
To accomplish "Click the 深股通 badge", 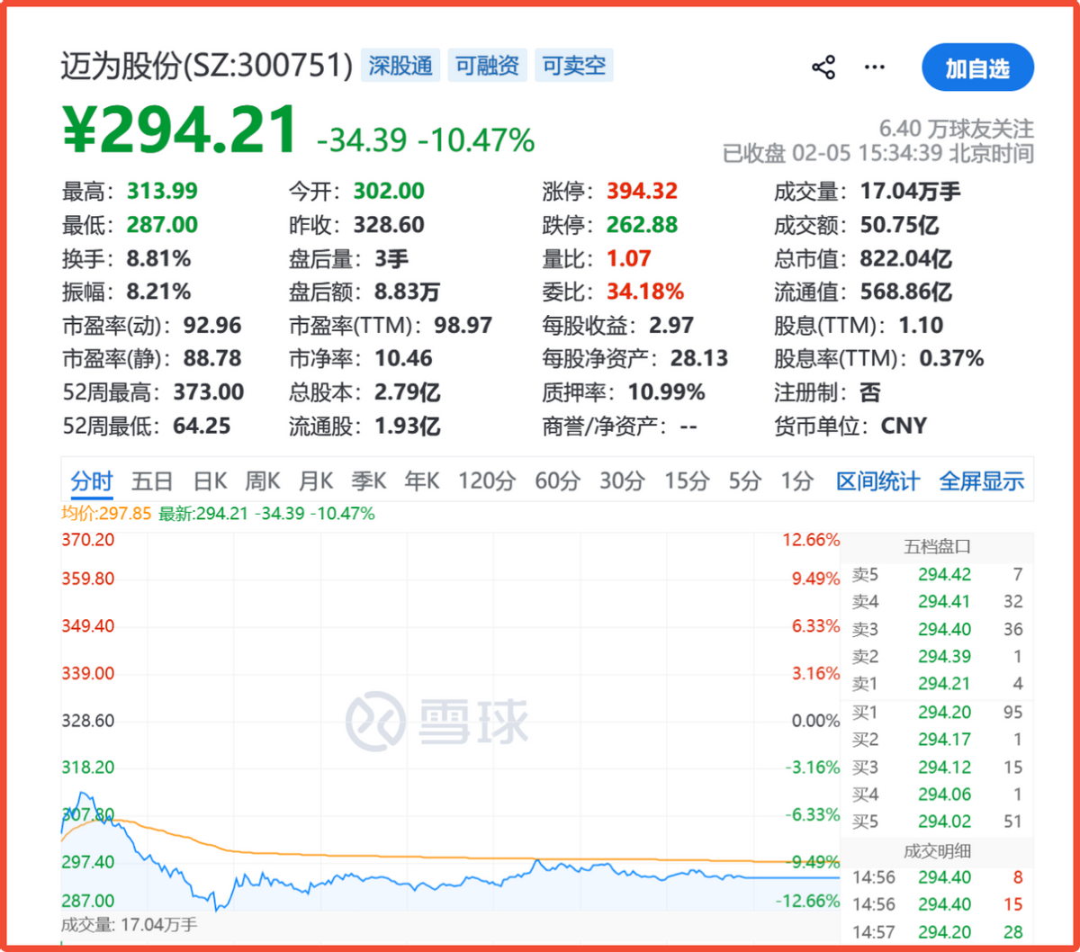I will pyautogui.click(x=399, y=65).
